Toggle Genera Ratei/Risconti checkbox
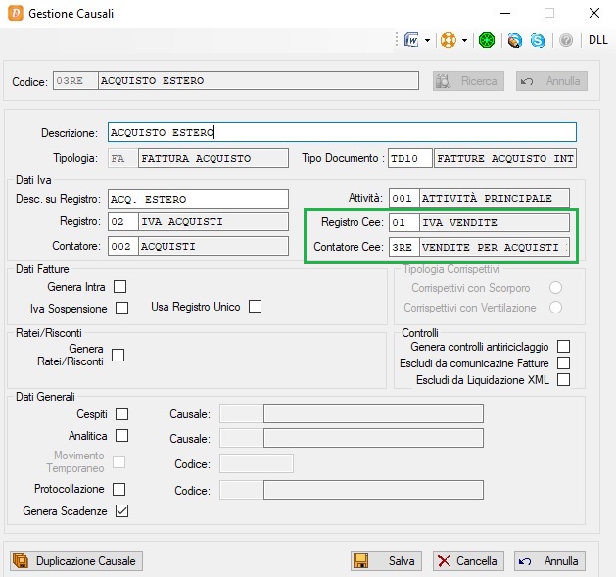 coord(118,355)
